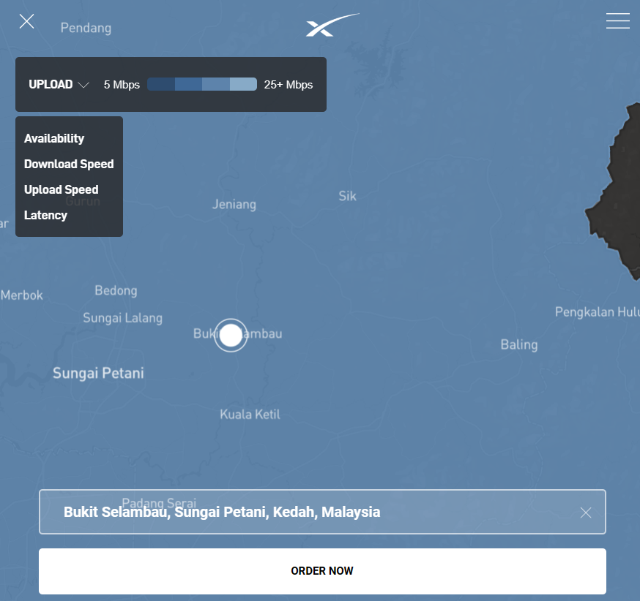Click the Kuala Ketil label on the map
The height and width of the screenshot is (601, 640).
point(250,415)
